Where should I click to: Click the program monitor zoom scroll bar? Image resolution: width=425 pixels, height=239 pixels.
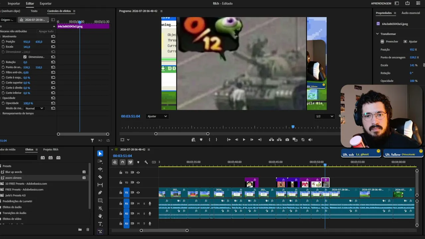182,134
